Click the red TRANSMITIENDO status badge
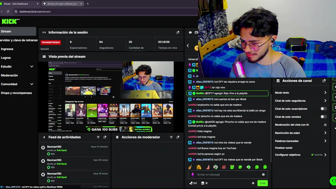Screen dimensions: 336x189 (51, 42)
